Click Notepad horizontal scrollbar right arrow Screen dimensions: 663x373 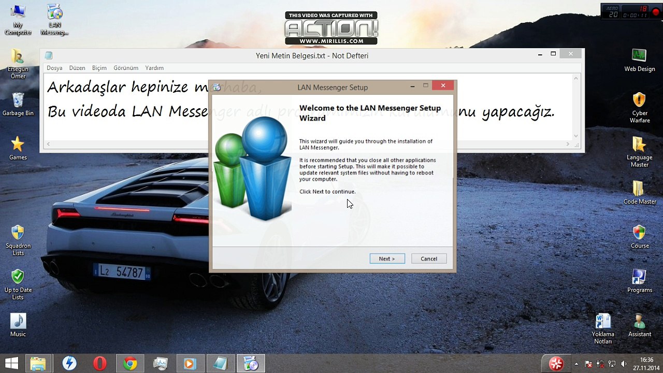click(x=568, y=144)
